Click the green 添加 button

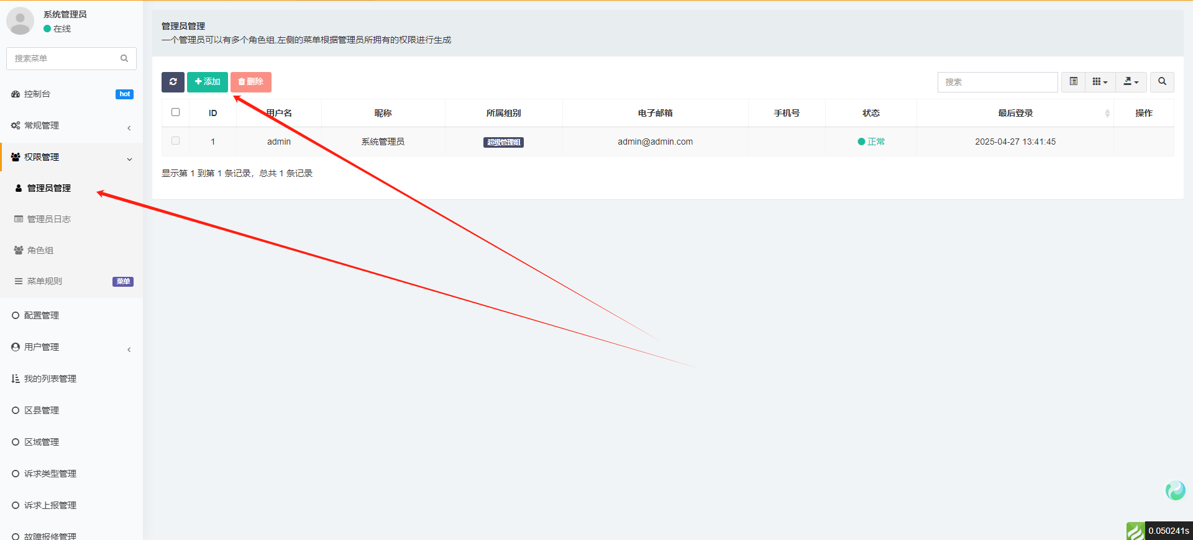(208, 82)
